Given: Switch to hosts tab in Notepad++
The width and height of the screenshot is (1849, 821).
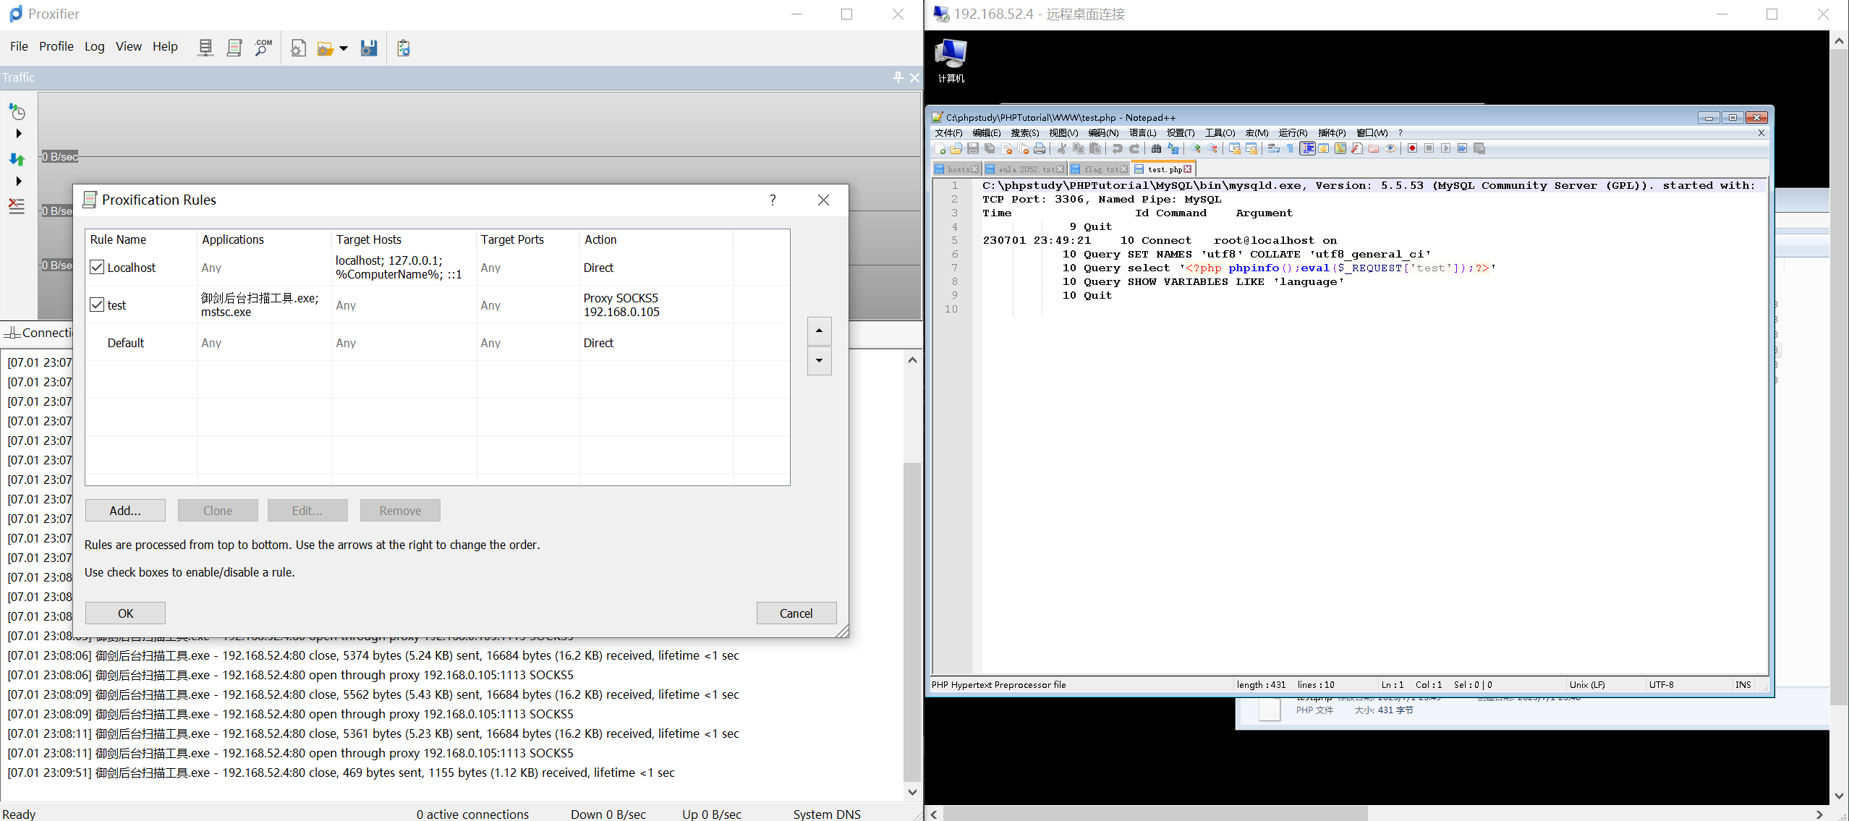Looking at the screenshot, I should [x=956, y=169].
